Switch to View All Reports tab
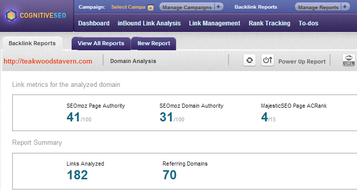This screenshot has height=191, width=357. click(101, 44)
